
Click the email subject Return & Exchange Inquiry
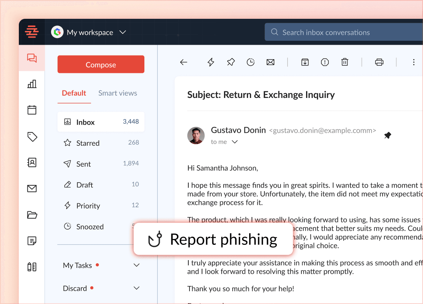click(261, 95)
